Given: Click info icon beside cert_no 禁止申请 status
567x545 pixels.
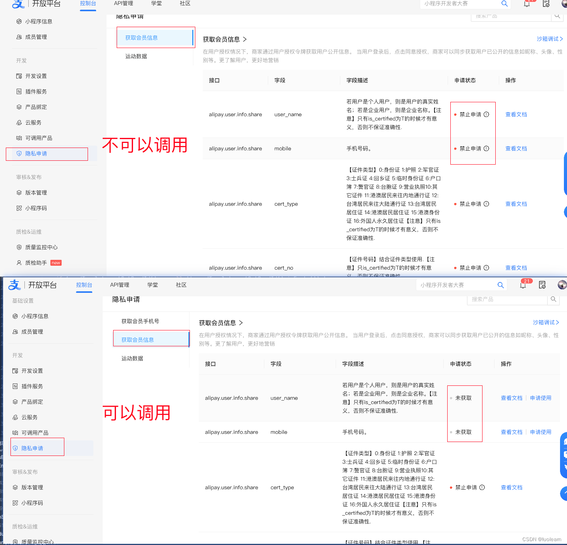Looking at the screenshot, I should (x=486, y=268).
